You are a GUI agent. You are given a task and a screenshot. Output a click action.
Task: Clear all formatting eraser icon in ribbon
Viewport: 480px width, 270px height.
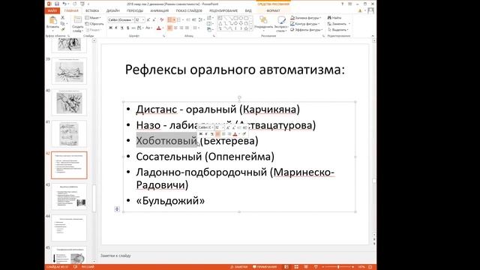[162, 20]
